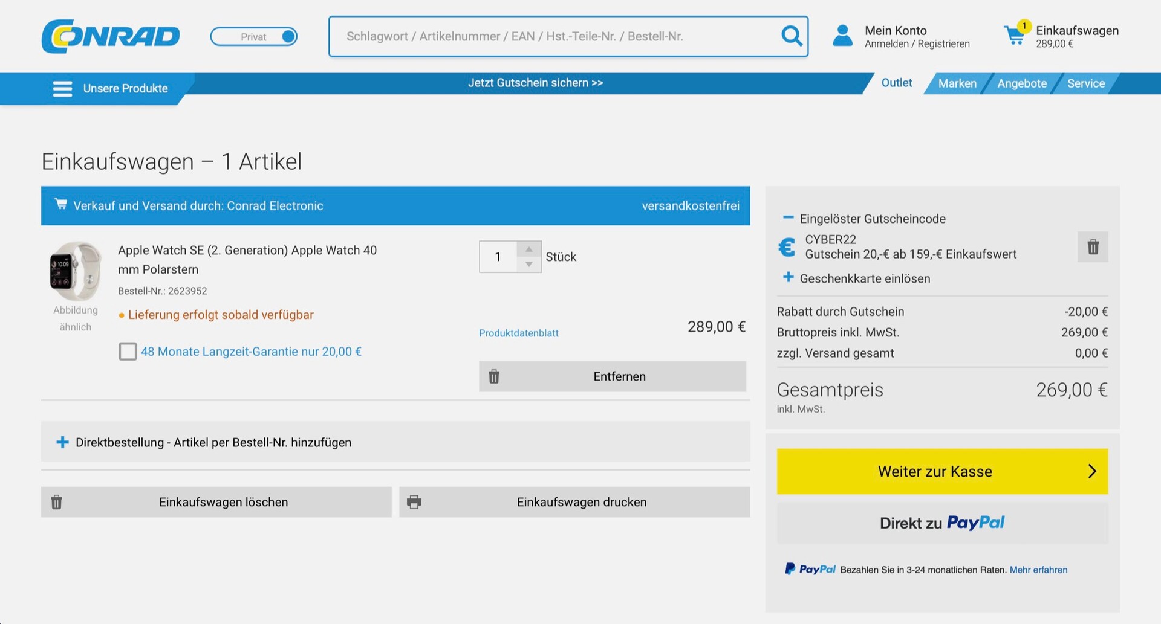Click the search magnifier icon

[x=791, y=36]
